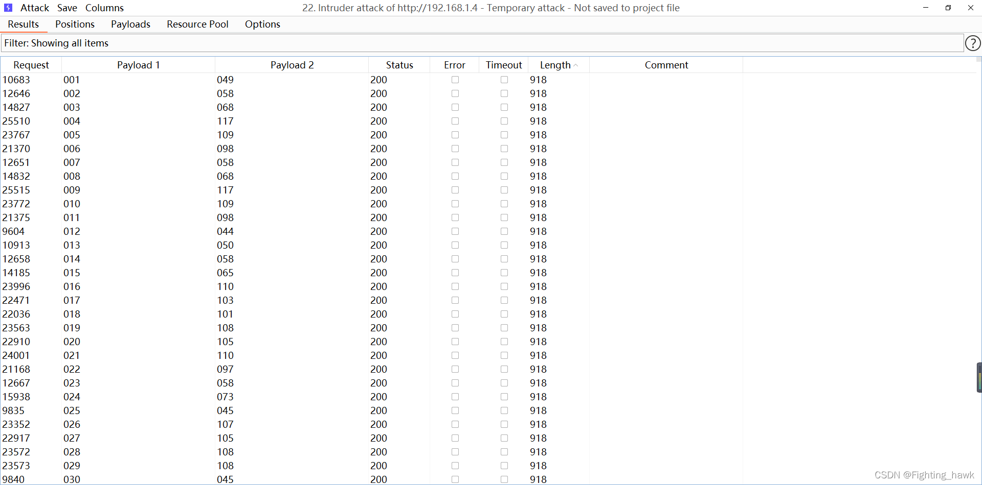Sort by the Error column header
Screen dimensions: 982x485
point(454,65)
